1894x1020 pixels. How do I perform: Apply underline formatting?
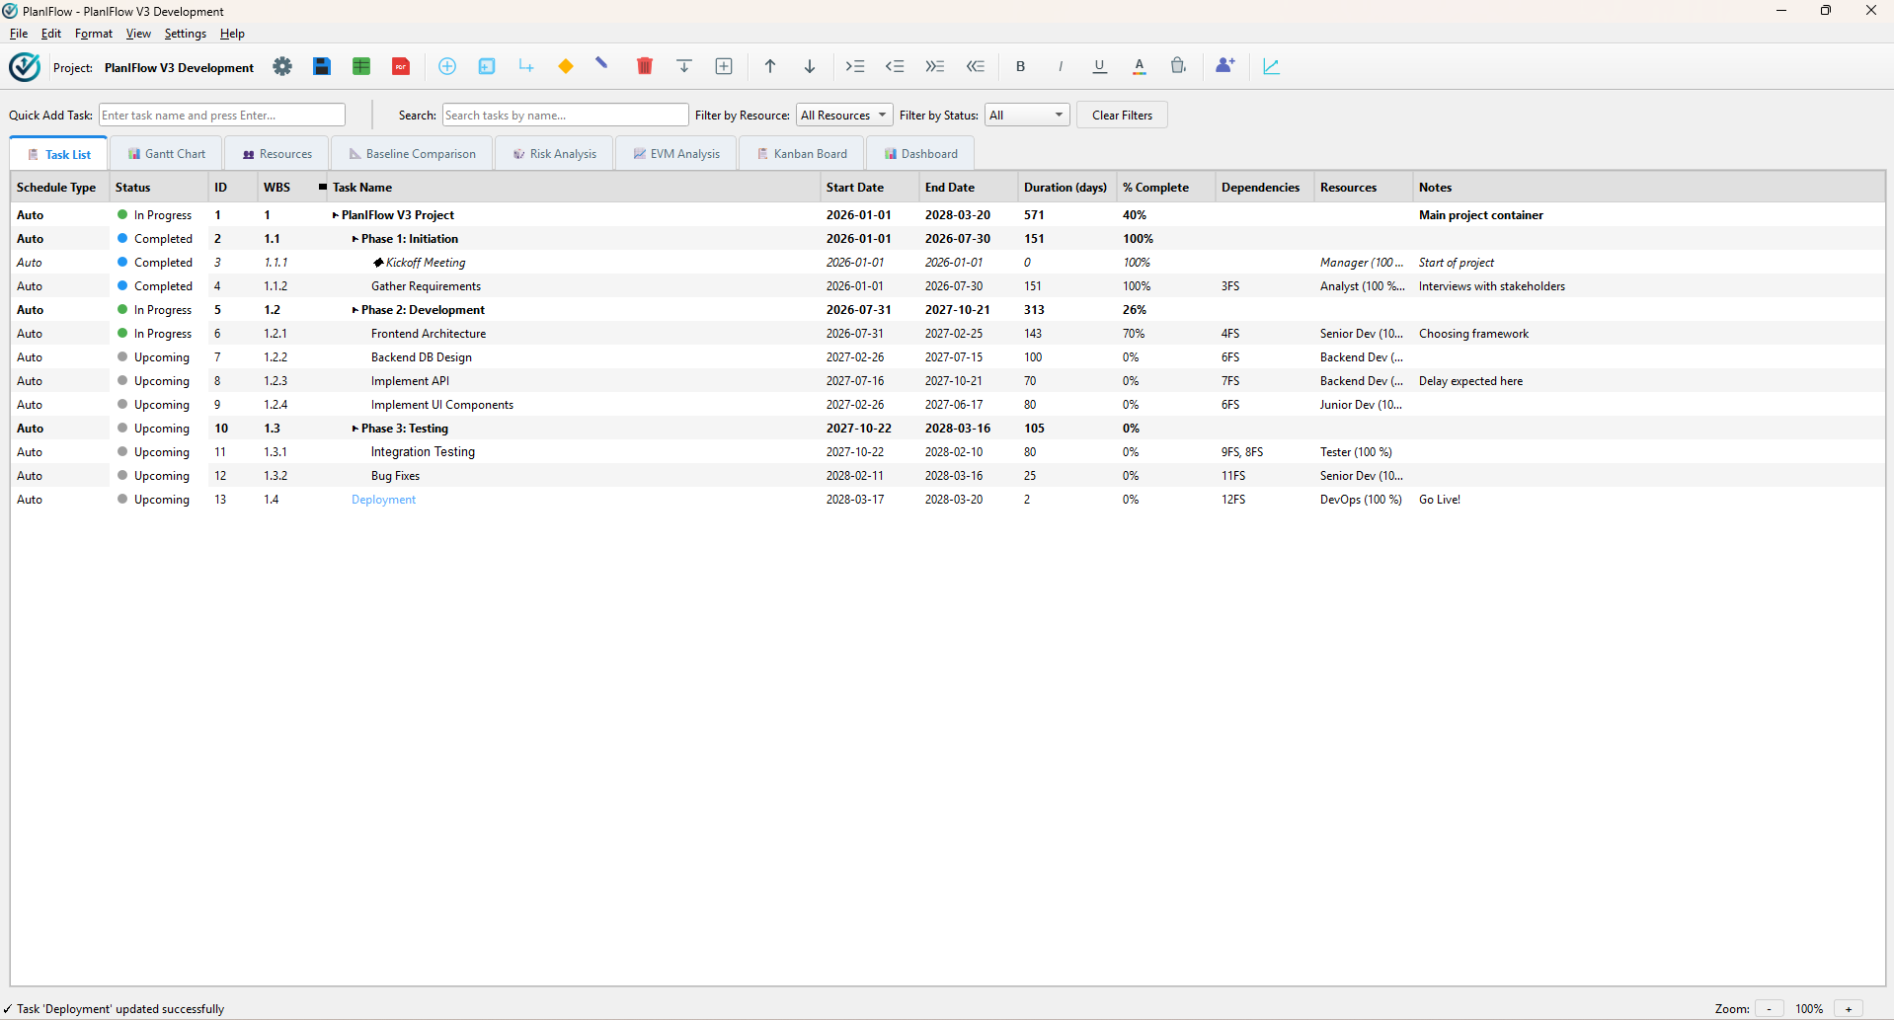tap(1100, 66)
